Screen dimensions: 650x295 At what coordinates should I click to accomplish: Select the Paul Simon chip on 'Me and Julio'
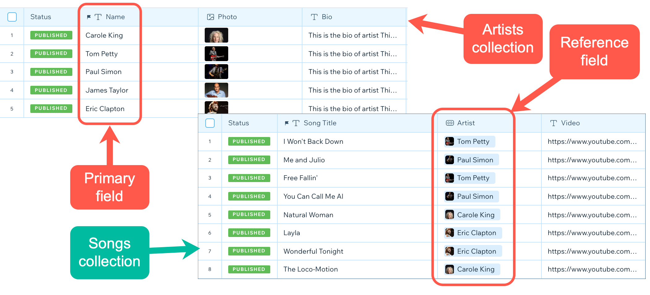[x=470, y=160]
